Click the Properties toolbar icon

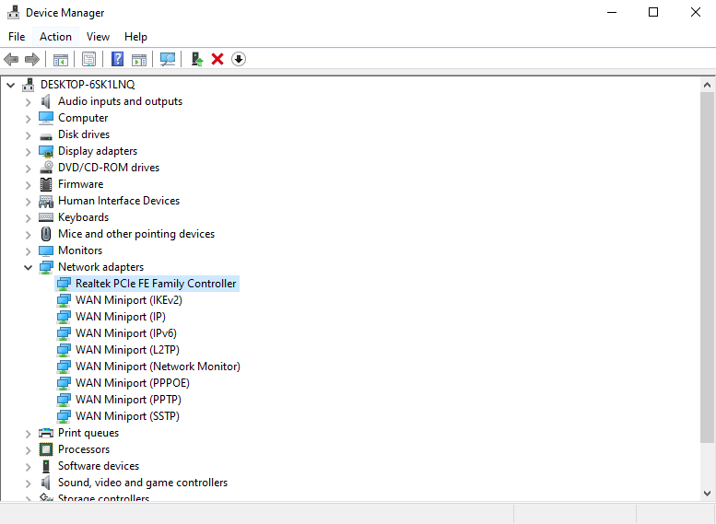pyautogui.click(x=88, y=59)
